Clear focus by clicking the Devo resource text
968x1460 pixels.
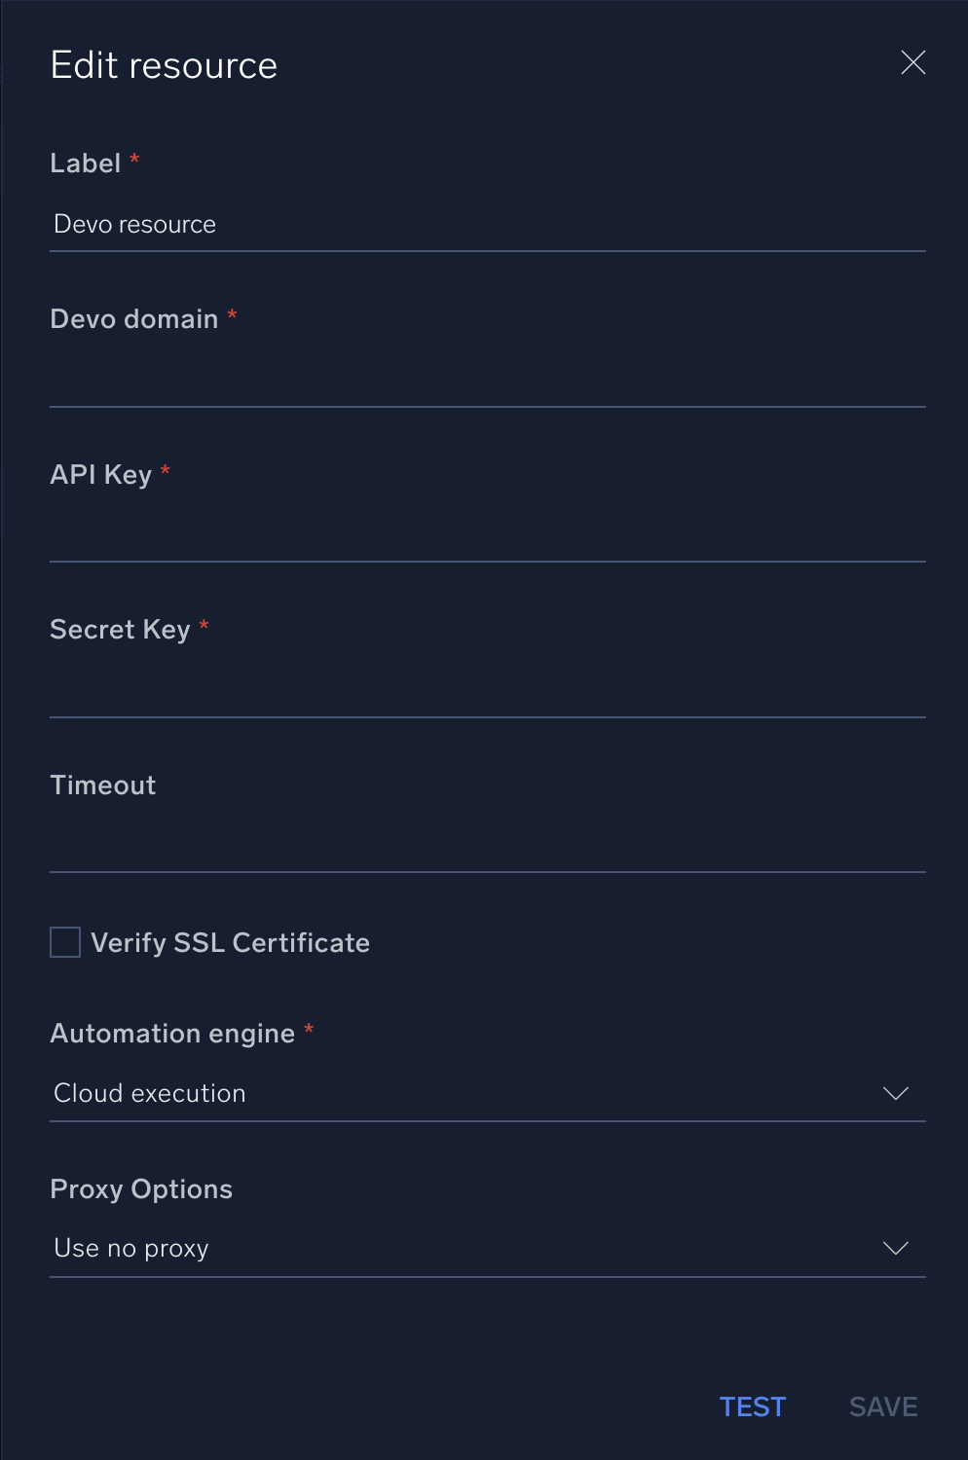pyautogui.click(x=134, y=225)
